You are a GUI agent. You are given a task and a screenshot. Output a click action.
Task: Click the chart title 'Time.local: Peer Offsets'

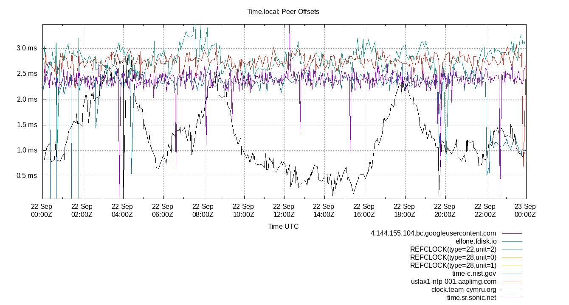pyautogui.click(x=283, y=12)
